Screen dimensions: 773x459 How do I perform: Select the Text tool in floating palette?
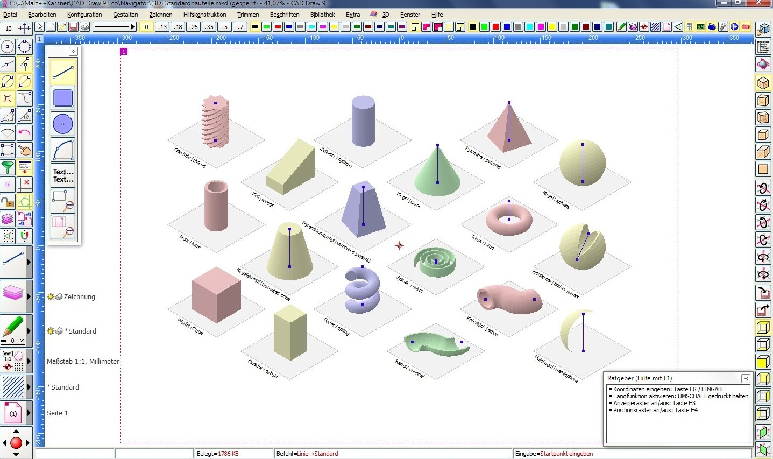(63, 175)
